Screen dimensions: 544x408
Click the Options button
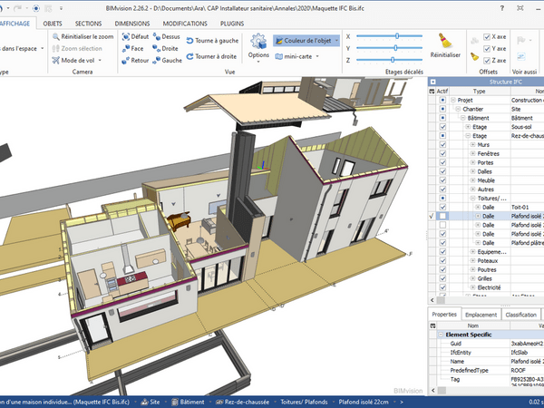[x=258, y=47]
